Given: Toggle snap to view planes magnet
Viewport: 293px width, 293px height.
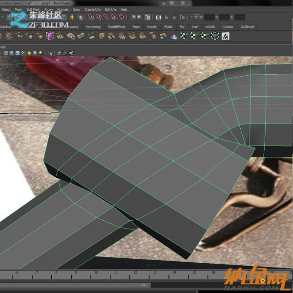Looking at the screenshot, I should [113, 17].
